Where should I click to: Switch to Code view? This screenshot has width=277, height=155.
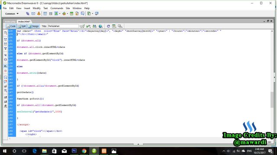(x=11, y=26)
